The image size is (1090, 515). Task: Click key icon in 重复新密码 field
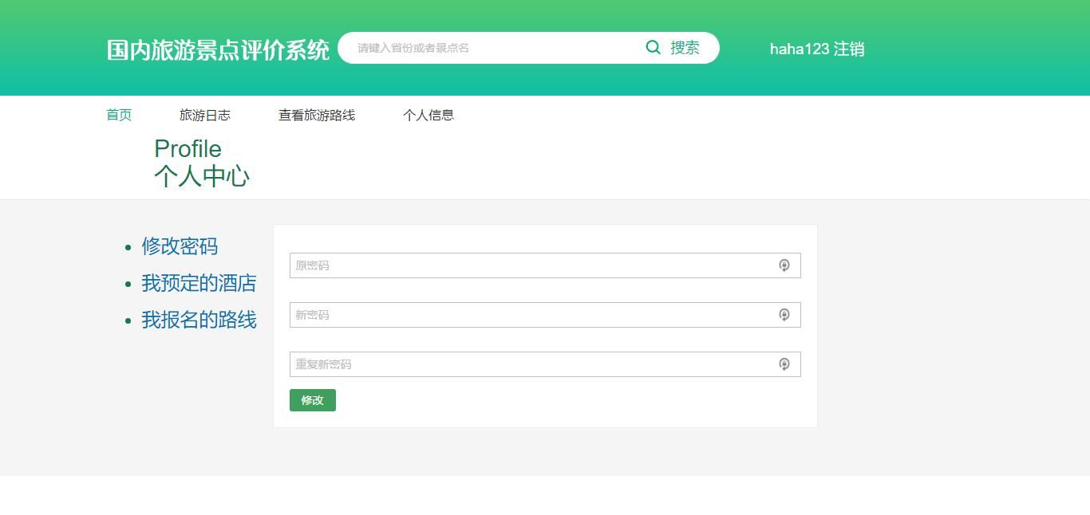pyautogui.click(x=784, y=364)
